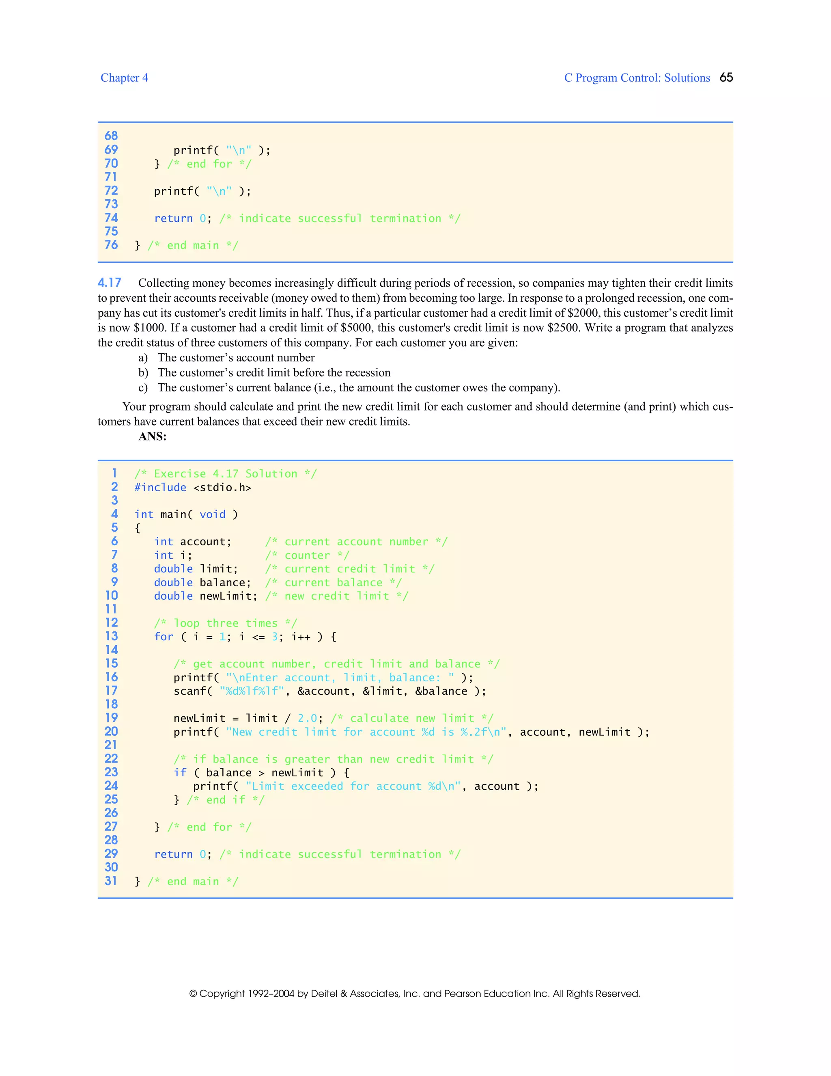
Task: Click 'int main( void )' declaration
Action: coord(186,515)
